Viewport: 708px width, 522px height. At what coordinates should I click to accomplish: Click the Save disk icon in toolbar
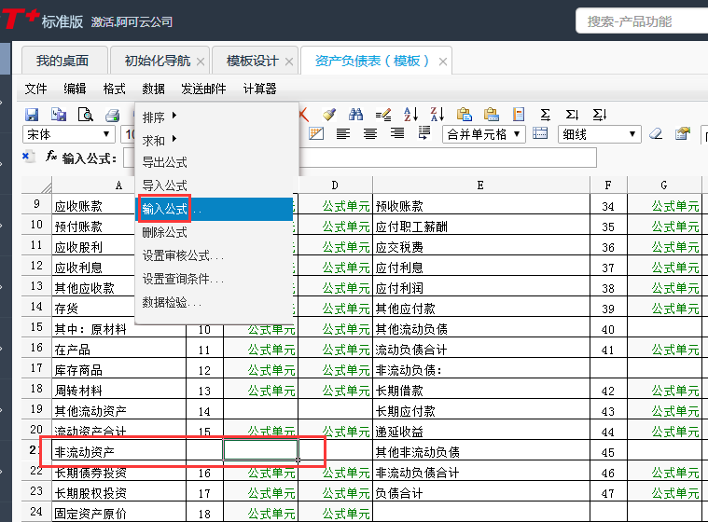32,115
